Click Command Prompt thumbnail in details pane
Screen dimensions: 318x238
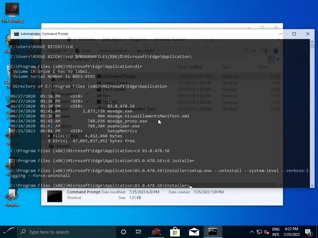(55, 196)
